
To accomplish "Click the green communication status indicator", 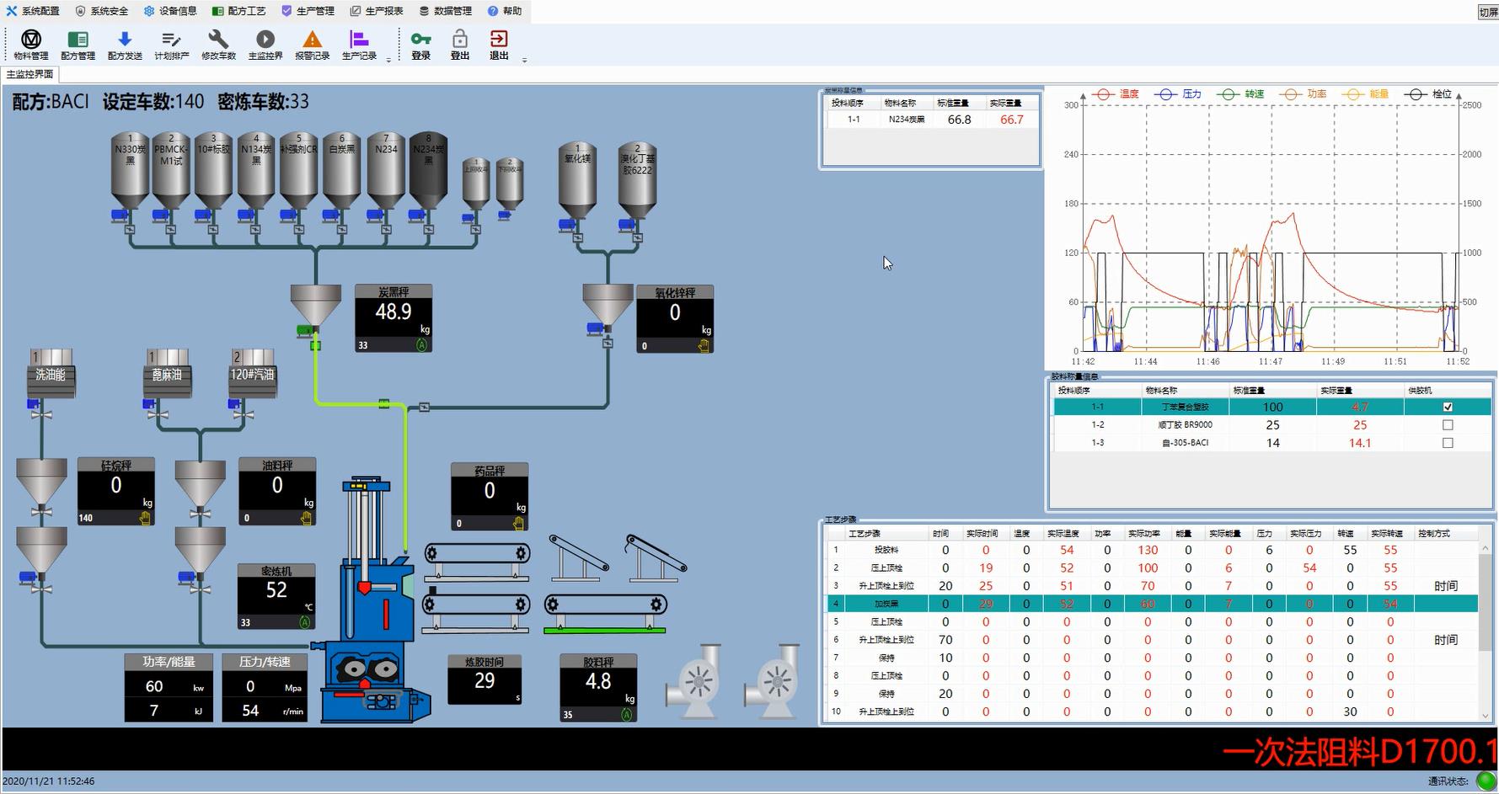I will 1486,781.
